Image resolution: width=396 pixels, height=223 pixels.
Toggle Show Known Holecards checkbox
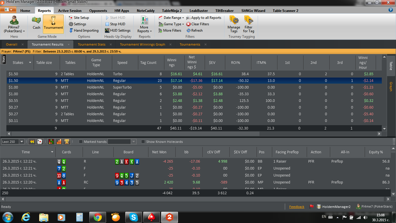(143, 142)
